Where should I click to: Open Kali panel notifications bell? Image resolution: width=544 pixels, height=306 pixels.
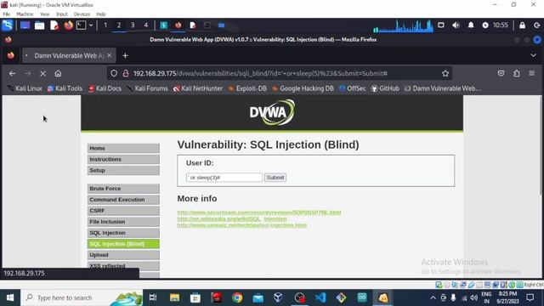(471, 25)
